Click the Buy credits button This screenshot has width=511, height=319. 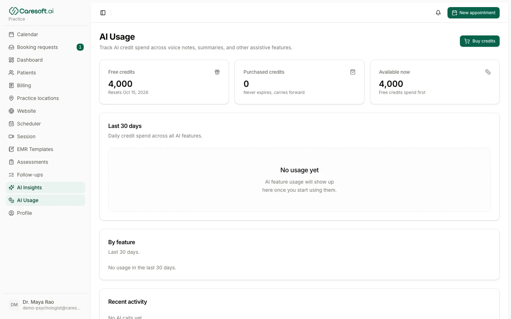[480, 41]
